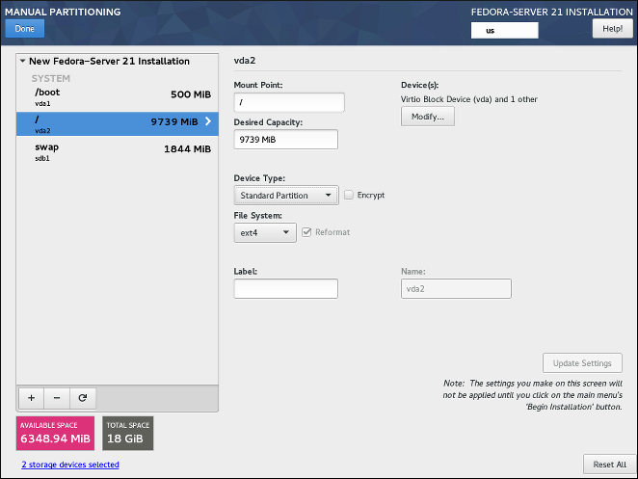Collapse the New Fedora-Server 21 Installation tree
This screenshot has width=638, height=479.
tap(23, 61)
